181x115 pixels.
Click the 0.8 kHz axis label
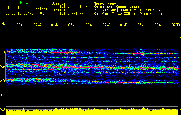(3, 80)
